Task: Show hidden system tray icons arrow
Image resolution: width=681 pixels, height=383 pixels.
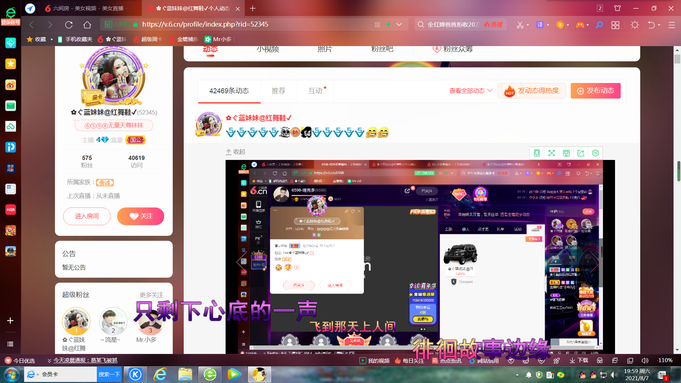Action: click(x=517, y=375)
